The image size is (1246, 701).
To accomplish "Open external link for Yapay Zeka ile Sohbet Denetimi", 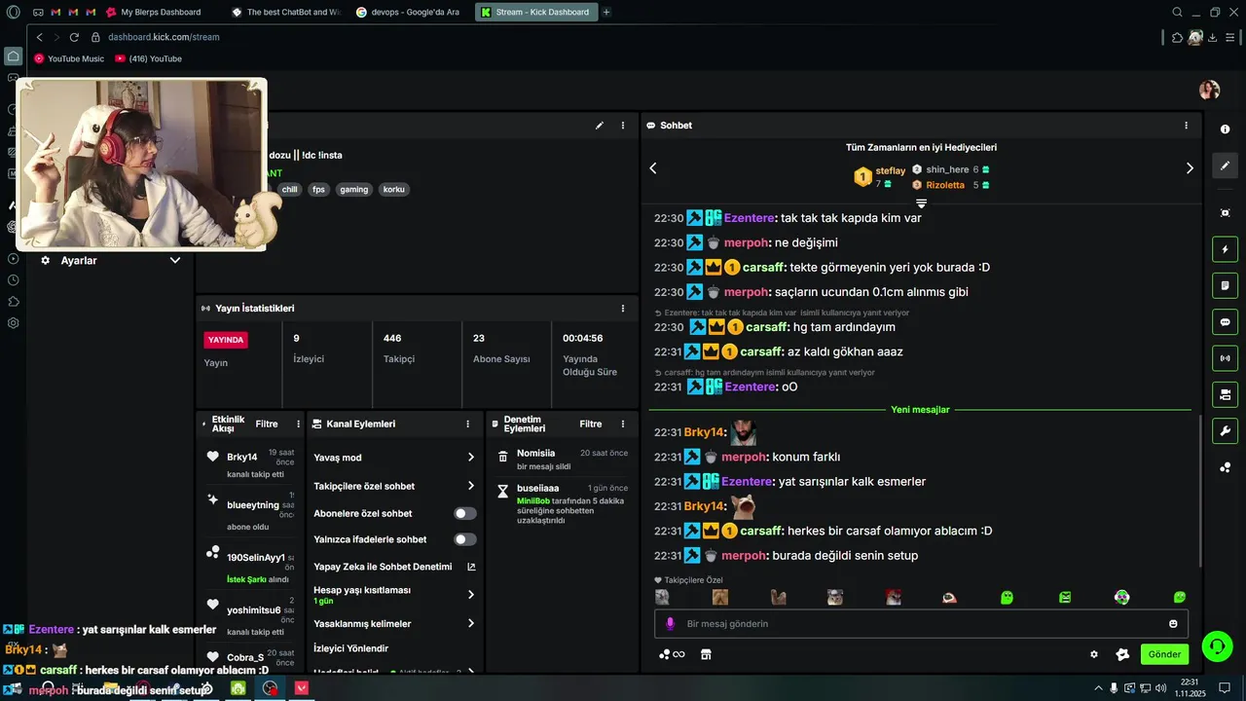I will (471, 567).
